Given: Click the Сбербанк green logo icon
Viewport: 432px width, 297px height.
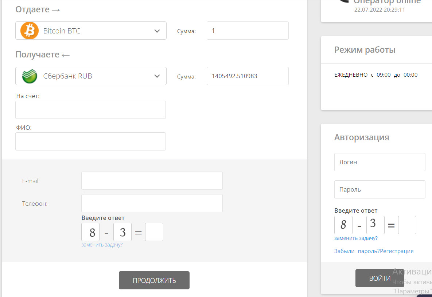Looking at the screenshot, I should click(30, 76).
